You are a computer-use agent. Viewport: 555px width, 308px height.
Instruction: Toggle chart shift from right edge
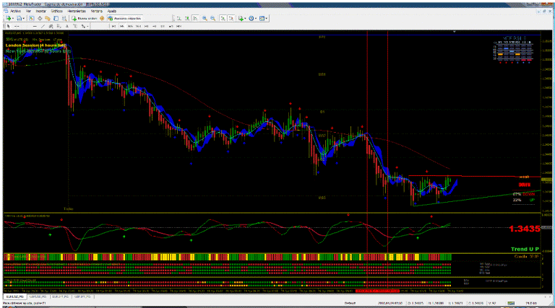point(231,18)
